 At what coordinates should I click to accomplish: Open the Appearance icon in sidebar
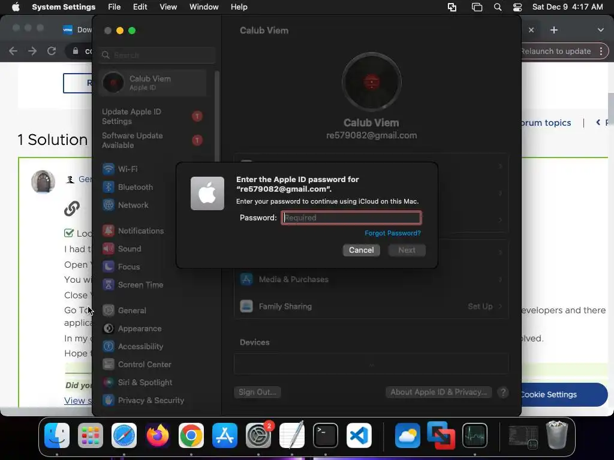tap(109, 329)
